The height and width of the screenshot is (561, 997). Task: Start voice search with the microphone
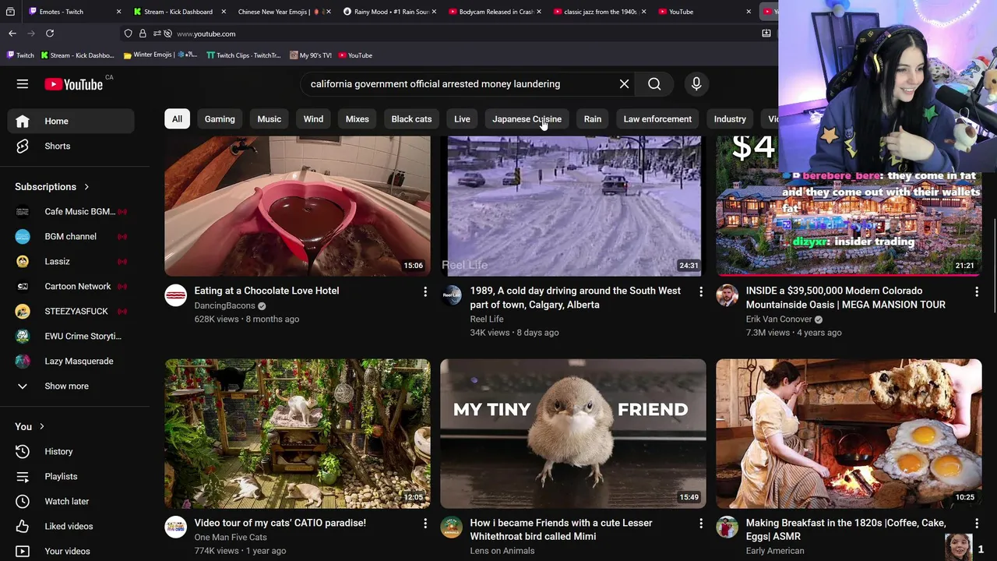click(x=696, y=84)
